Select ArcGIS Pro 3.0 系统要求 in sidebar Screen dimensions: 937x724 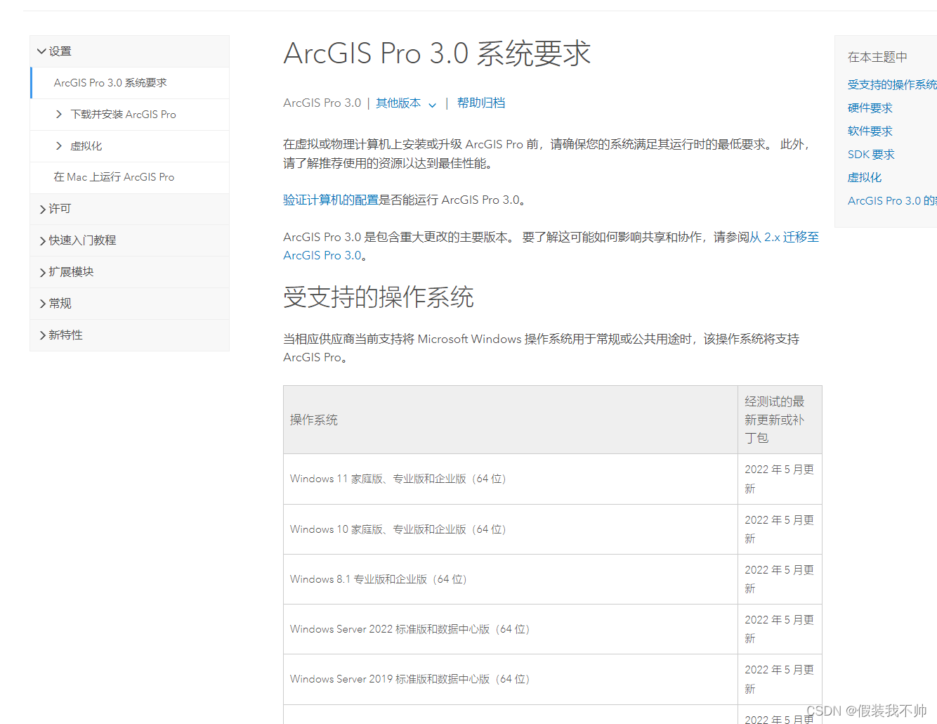[x=110, y=83]
